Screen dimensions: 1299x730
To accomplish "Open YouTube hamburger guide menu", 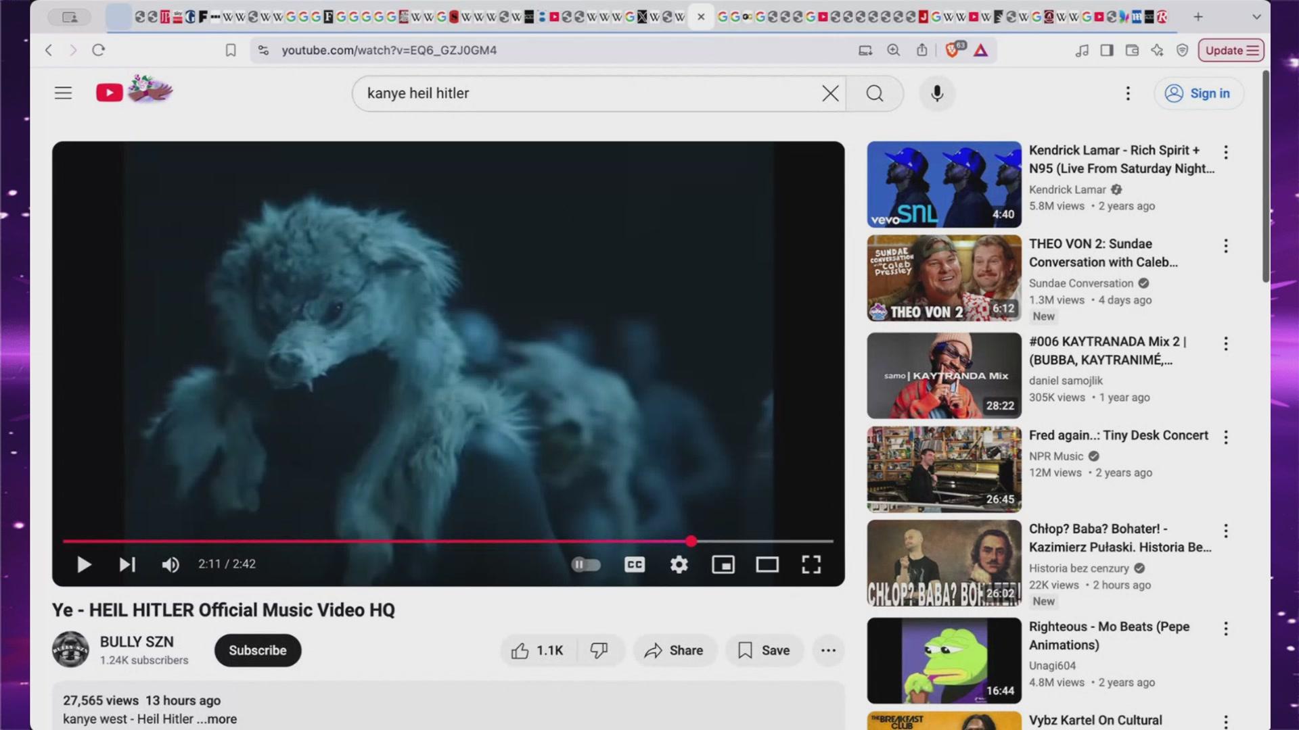I will pyautogui.click(x=63, y=93).
